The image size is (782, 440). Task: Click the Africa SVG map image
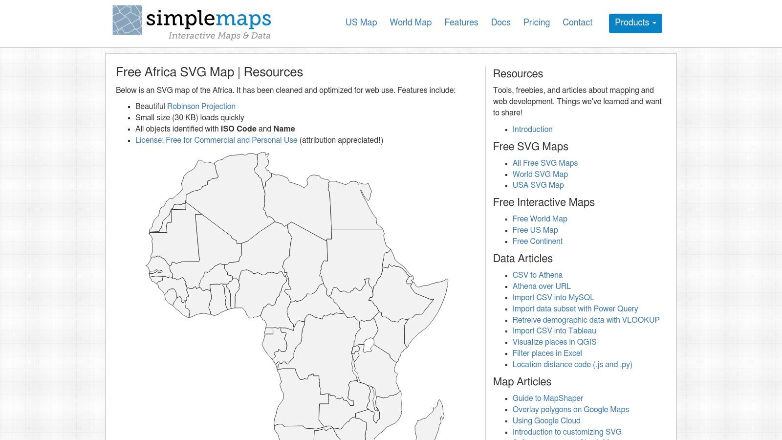(x=297, y=296)
